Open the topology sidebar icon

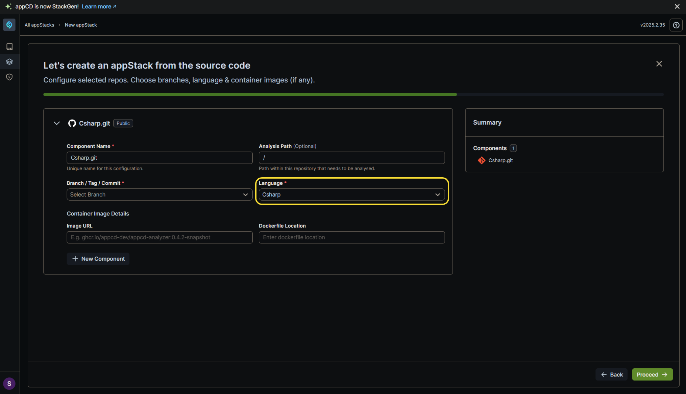9,47
